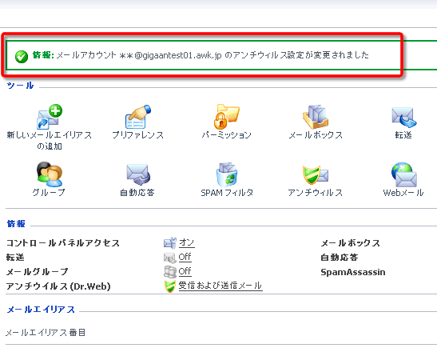
Task: Click the コントロールパネルアクセス label
Action: [63, 243]
